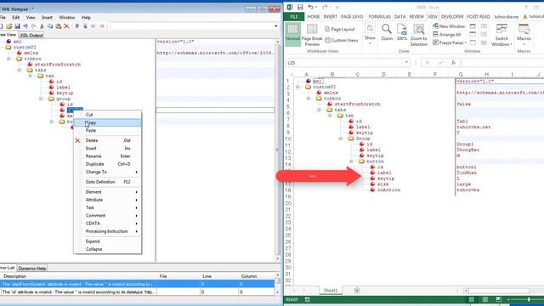Click Page Break Preview icon in Excel status bar

coord(499,299)
